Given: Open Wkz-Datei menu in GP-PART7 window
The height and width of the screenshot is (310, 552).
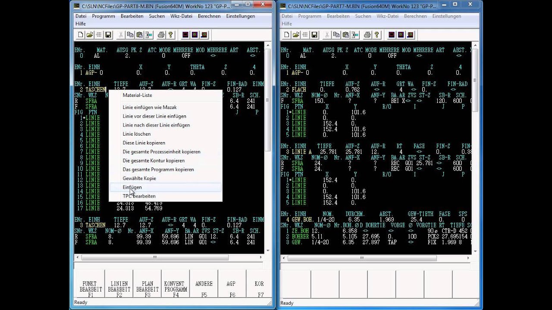Looking at the screenshot, I should pos(388,16).
